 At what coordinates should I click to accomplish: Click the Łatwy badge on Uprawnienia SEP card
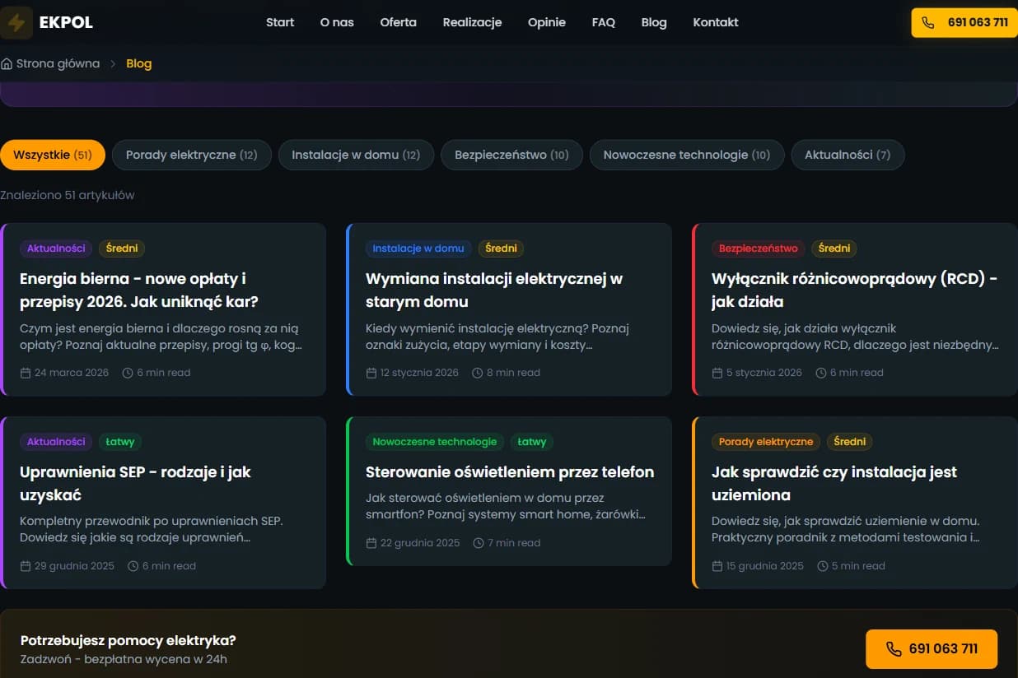pos(120,442)
